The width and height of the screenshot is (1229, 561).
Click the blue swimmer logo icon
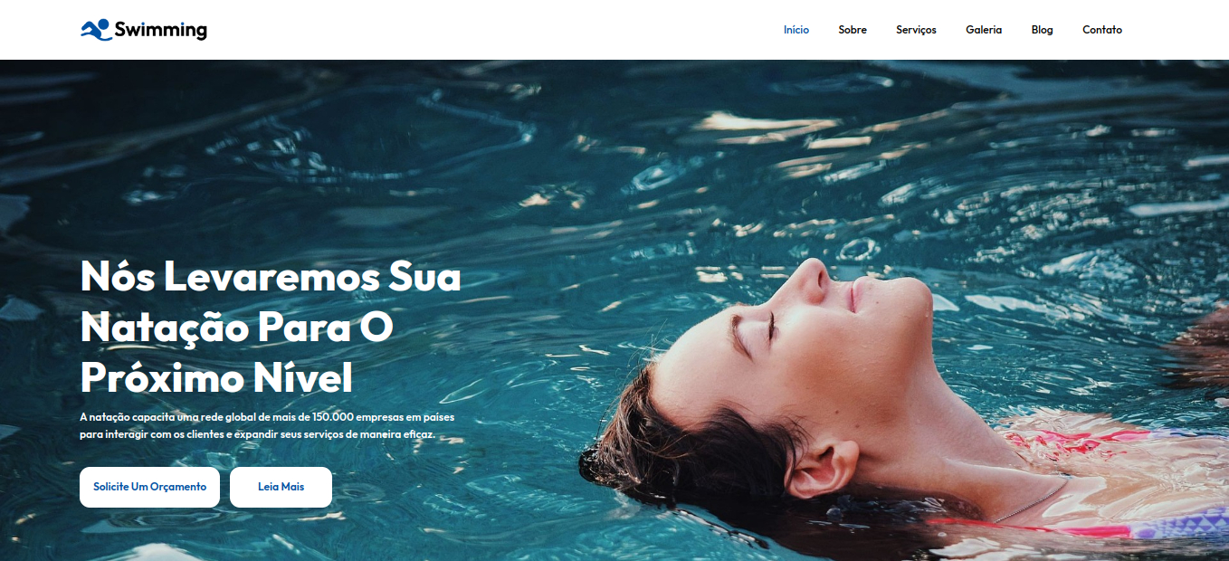pos(95,30)
